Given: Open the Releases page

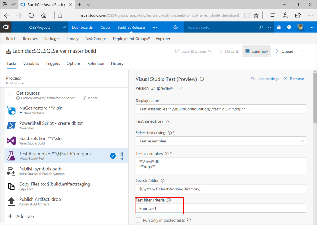Looking at the screenshot, I should click(30, 39).
